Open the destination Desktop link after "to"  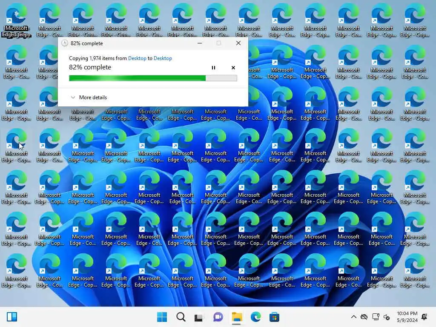point(163,58)
